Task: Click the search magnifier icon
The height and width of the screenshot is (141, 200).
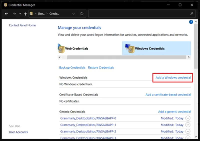Action: point(192,13)
